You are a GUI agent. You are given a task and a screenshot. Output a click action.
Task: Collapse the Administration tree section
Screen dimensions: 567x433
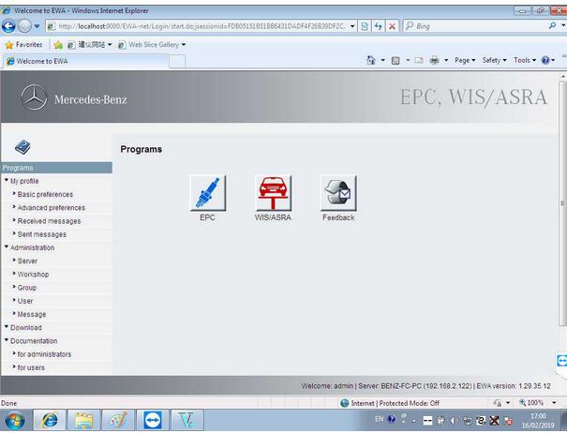pyautogui.click(x=6, y=247)
